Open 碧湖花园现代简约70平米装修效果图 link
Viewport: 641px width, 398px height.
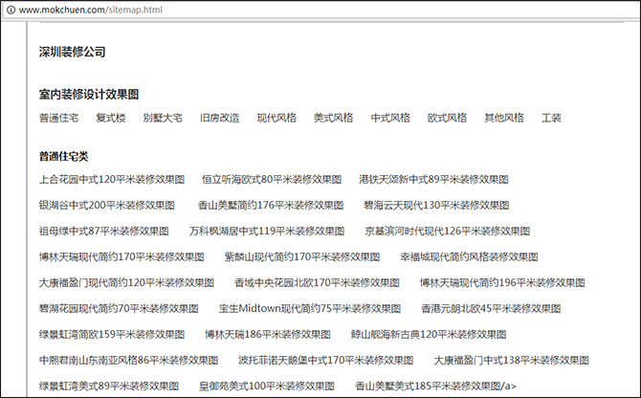(x=119, y=308)
